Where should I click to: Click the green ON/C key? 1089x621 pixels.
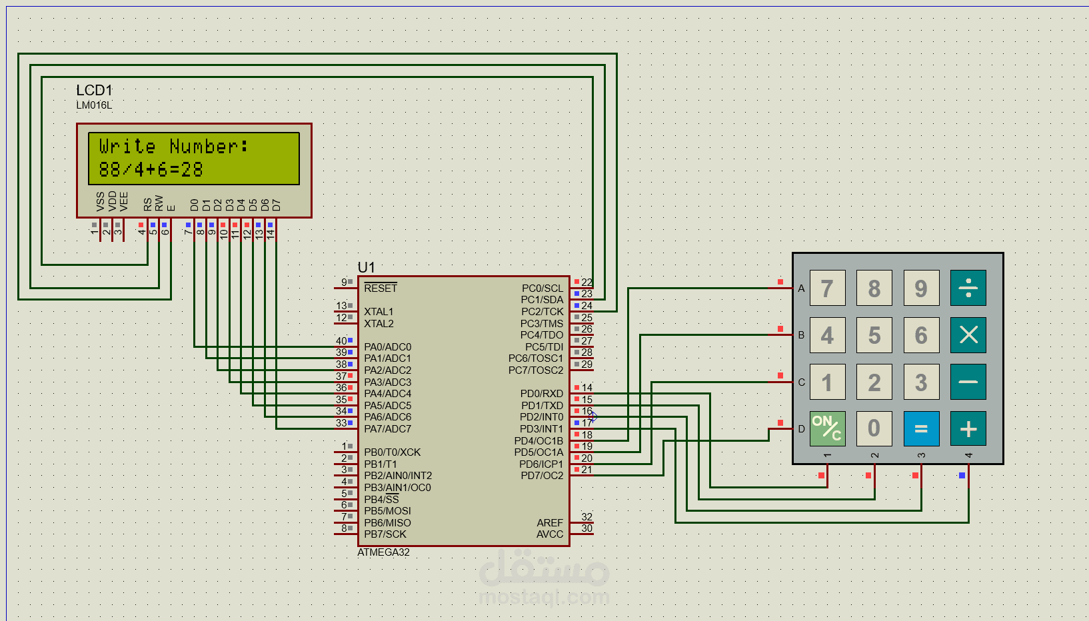827,428
